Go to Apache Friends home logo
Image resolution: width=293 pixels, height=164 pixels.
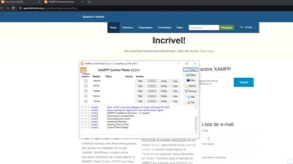point(93,17)
